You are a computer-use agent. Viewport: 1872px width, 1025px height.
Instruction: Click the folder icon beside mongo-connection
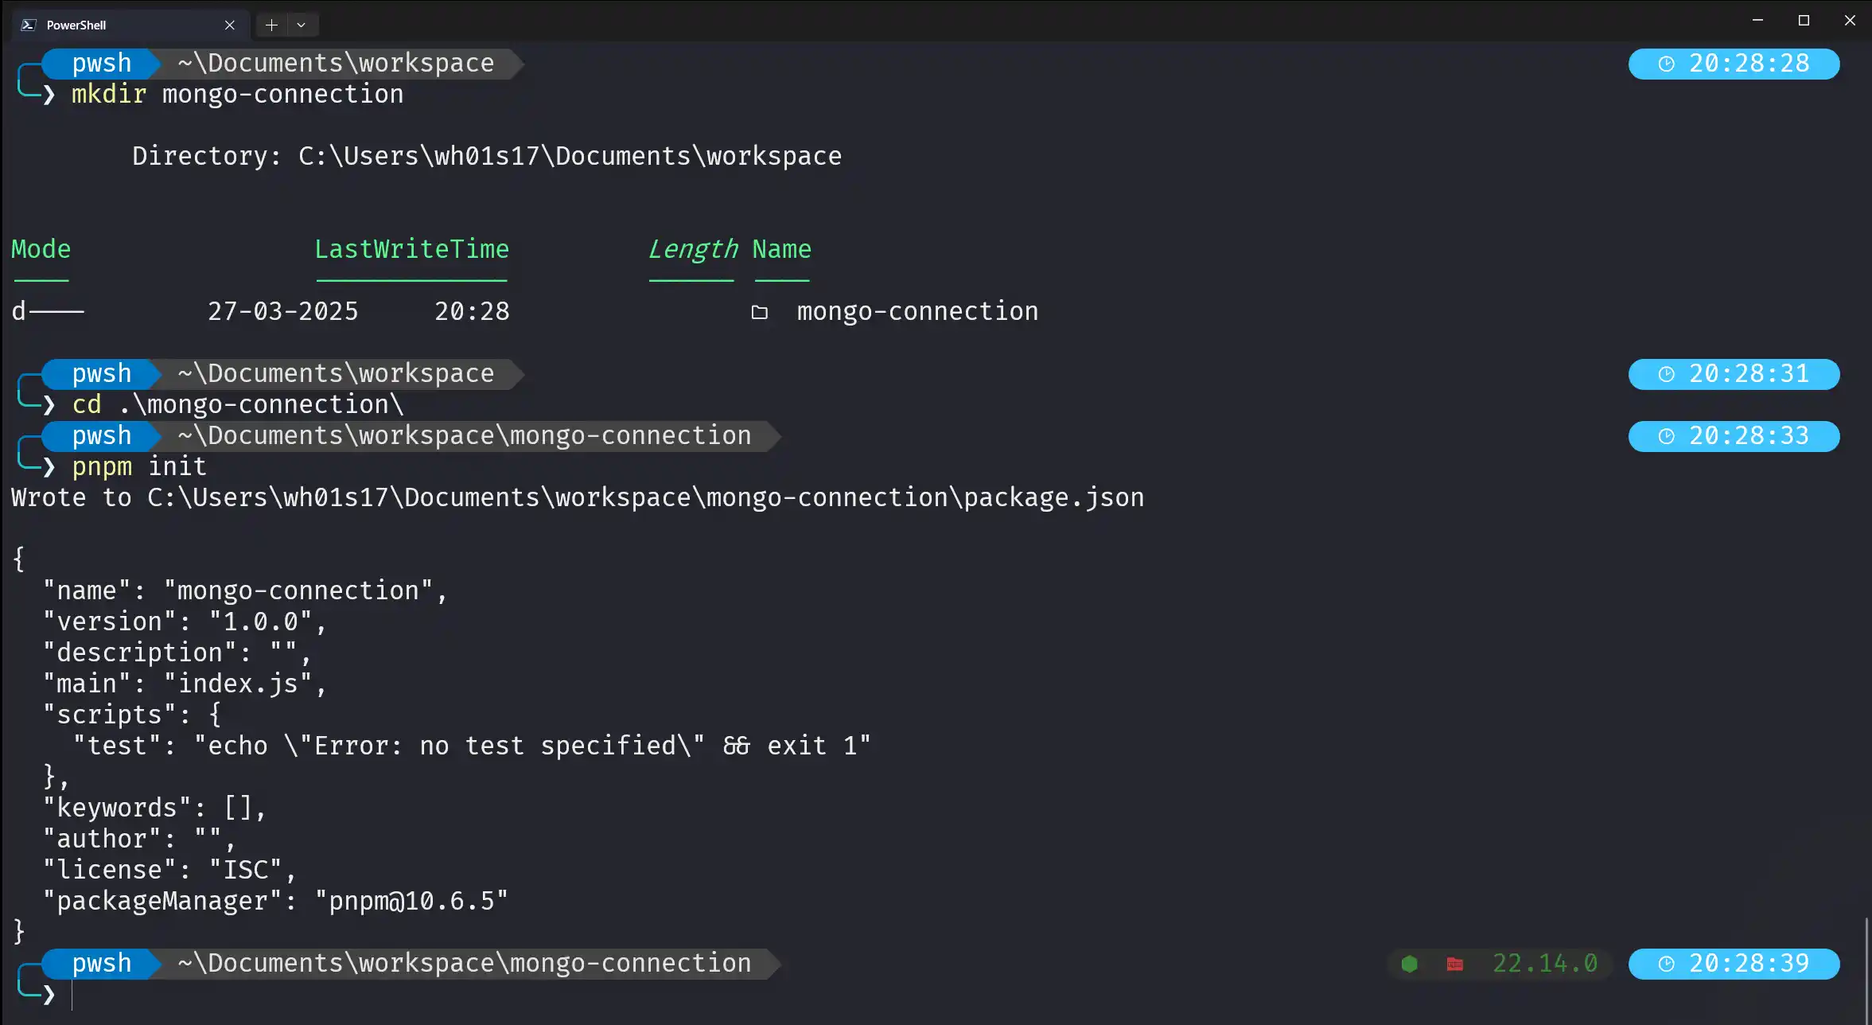(x=760, y=312)
